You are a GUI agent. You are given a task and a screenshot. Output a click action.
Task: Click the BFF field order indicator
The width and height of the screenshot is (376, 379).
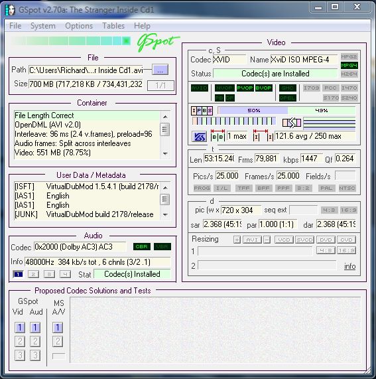click(x=263, y=188)
